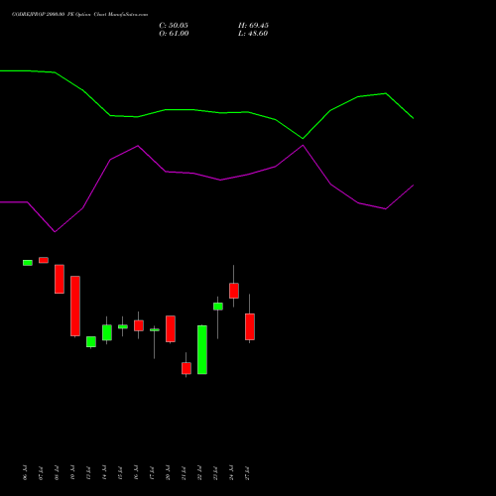Click the 16 Jul date label
This screenshot has width=496, height=496.
tap(136, 472)
